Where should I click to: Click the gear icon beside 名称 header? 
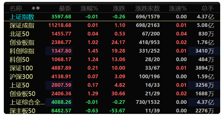33,8
